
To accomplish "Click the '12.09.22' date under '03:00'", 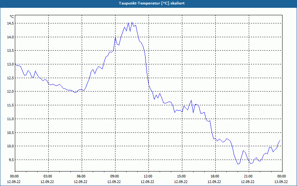I will coord(47,182).
